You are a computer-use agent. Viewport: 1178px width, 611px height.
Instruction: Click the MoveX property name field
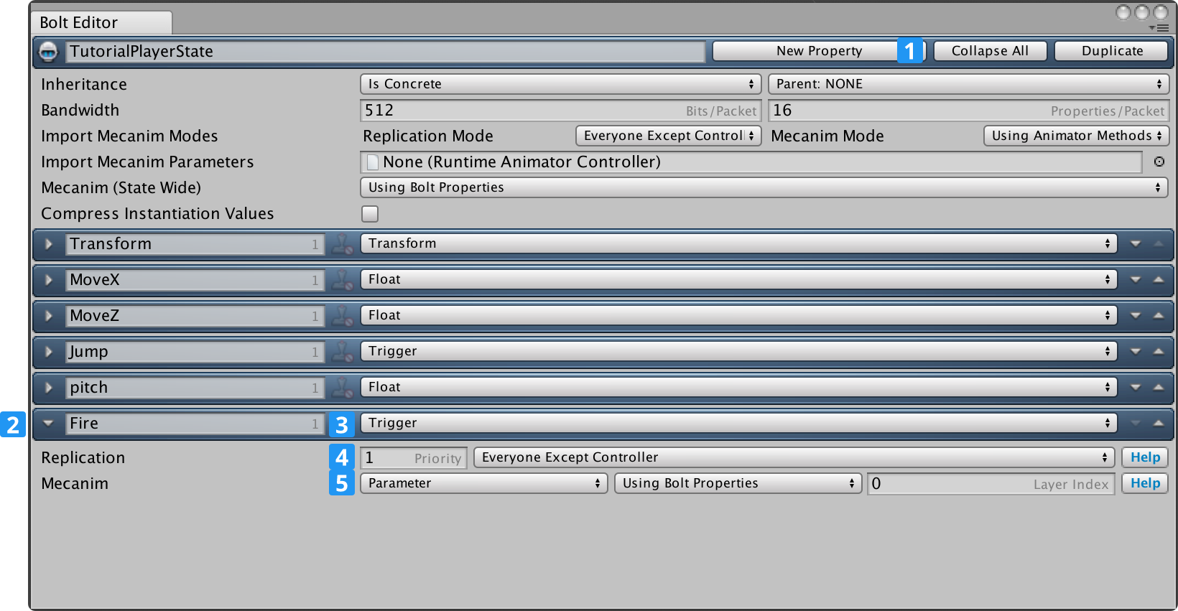195,280
